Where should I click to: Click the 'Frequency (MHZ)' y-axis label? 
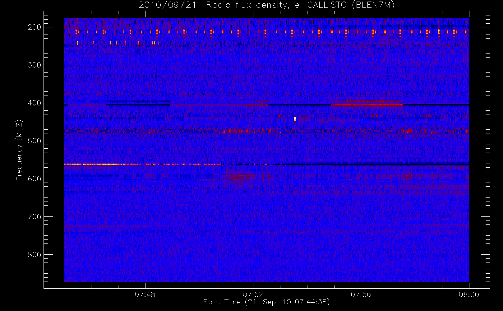[x=19, y=150]
